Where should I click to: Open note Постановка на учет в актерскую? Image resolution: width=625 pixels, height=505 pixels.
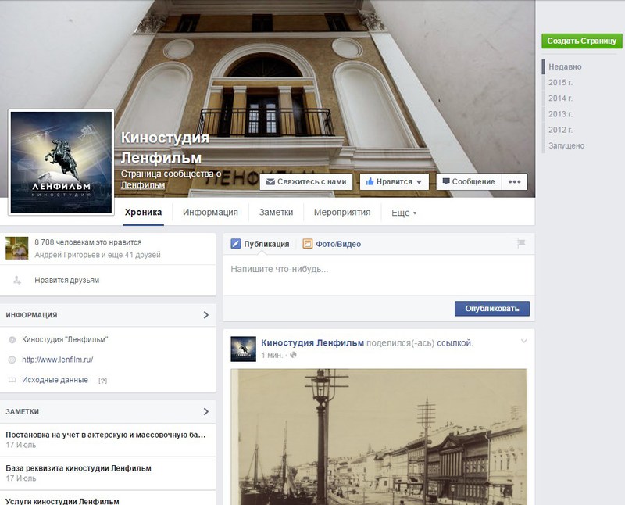(x=105, y=435)
